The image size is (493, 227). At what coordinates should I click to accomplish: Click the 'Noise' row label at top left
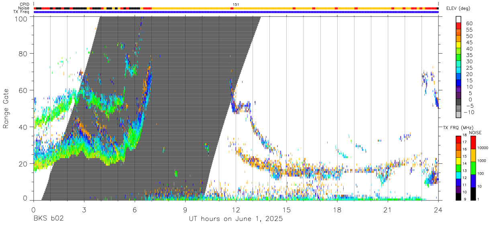[x=23, y=8]
